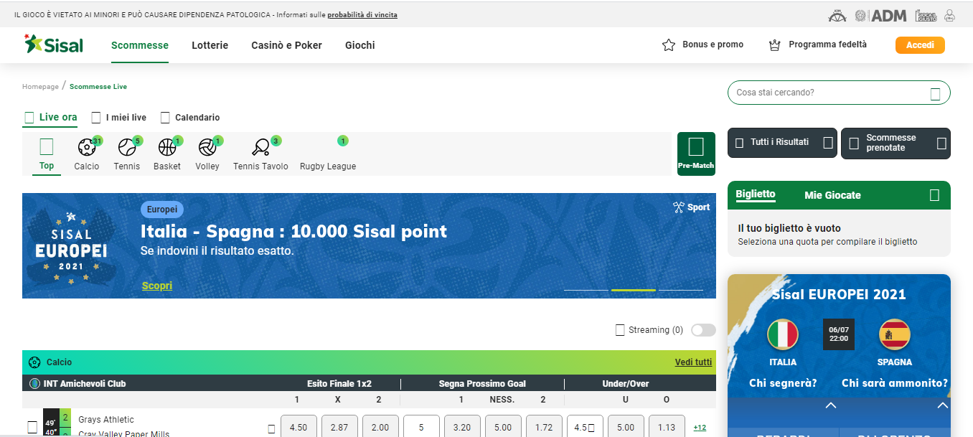This screenshot has height=437, width=973.
Task: Select the Basket sport icon
Action: click(x=167, y=148)
